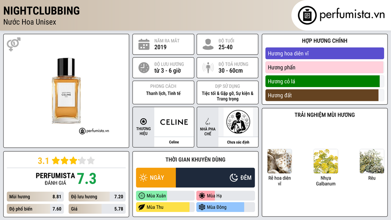
Task: Click the Nước Hoa Unisex subtitle
Action: [x=30, y=22]
